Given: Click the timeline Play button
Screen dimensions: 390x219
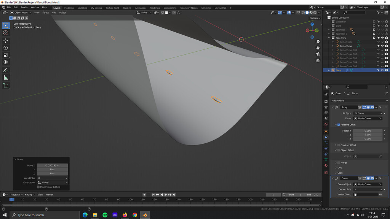Looking at the screenshot, I should 166,195.
